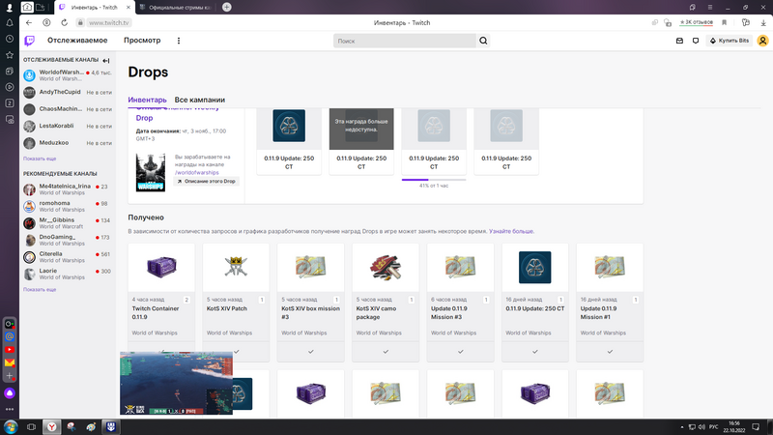Open the Twitch home logo
This screenshot has width=773, height=435.
(x=30, y=41)
